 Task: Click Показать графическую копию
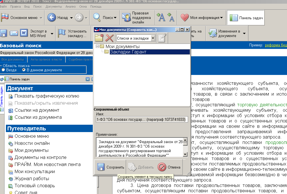47,96
